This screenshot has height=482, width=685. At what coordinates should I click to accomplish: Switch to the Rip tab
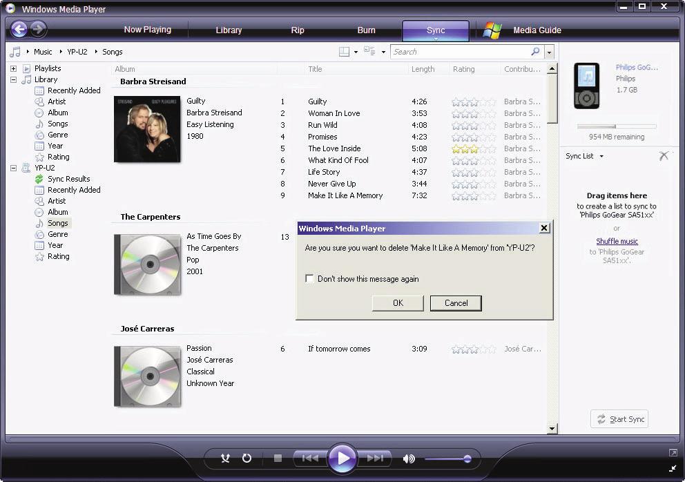[x=298, y=30]
